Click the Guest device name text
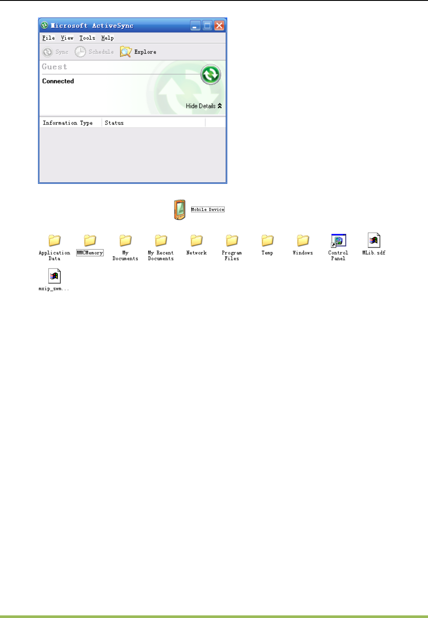This screenshot has height=618, width=428. pyautogui.click(x=55, y=67)
